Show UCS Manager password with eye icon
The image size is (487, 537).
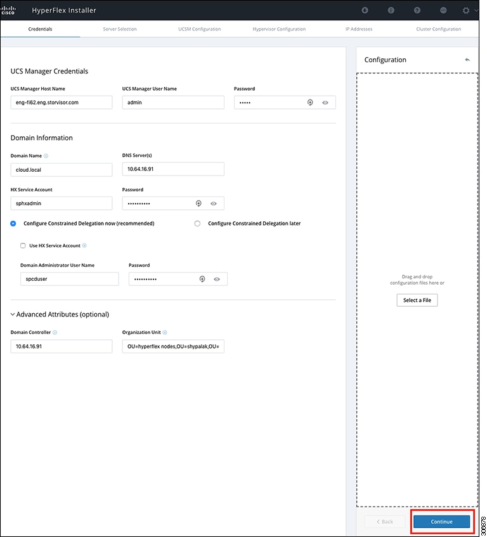[x=325, y=103]
